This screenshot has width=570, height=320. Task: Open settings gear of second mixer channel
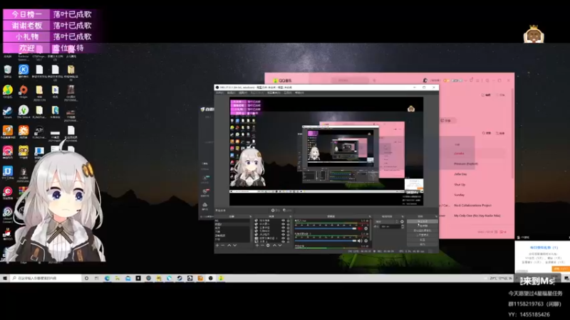point(366,241)
